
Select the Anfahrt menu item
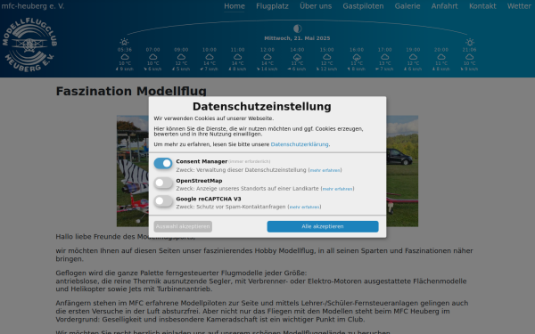tap(445, 6)
